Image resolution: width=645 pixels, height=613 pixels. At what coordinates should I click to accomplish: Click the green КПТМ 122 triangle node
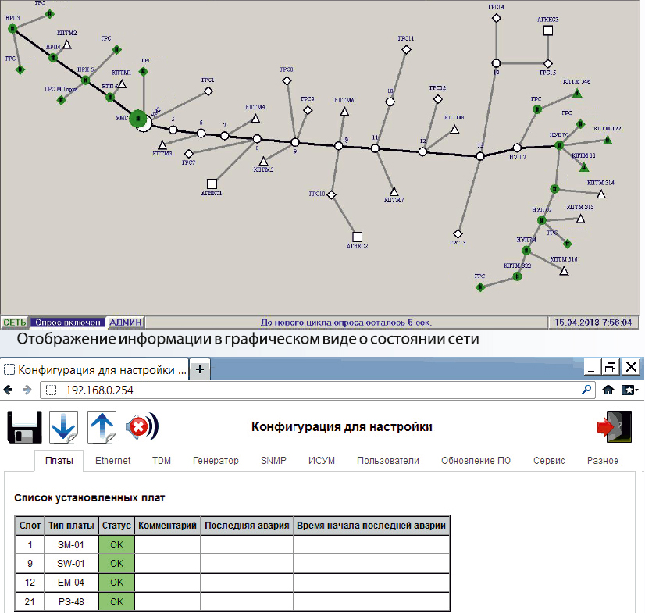coord(608,141)
